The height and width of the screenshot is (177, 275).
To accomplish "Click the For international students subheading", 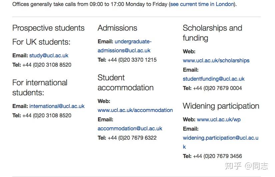I will (40, 87).
